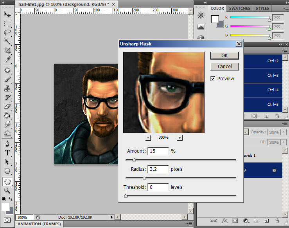This screenshot has height=228, width=289.
Task: Click the Threshold levels field
Action: [158, 187]
